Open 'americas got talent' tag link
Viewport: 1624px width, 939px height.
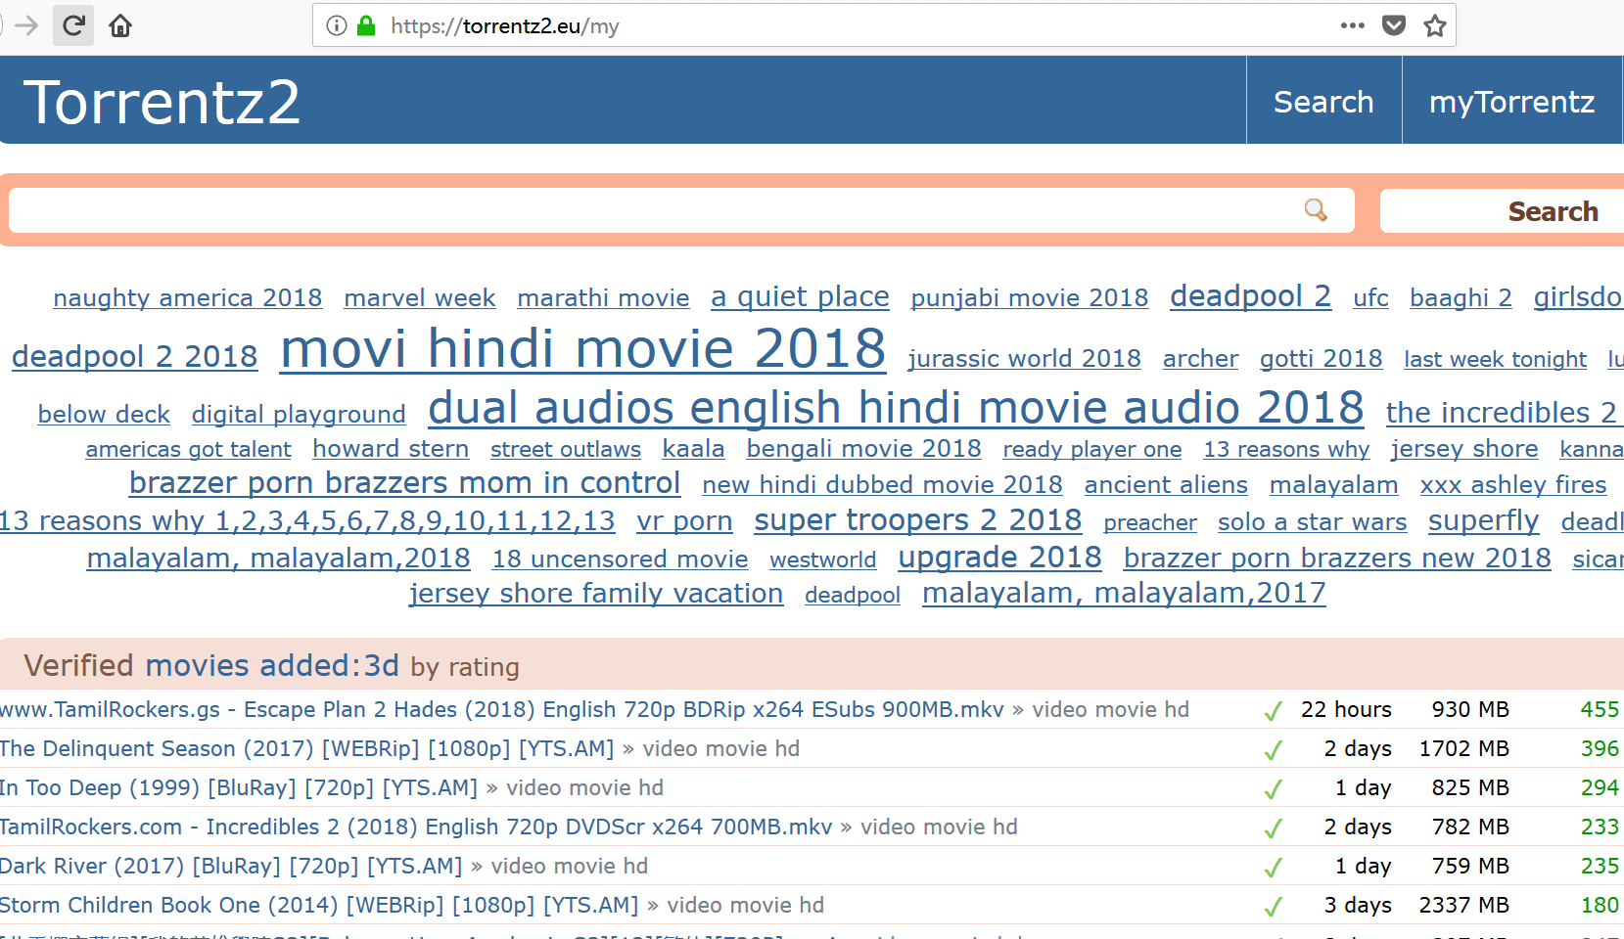188,449
